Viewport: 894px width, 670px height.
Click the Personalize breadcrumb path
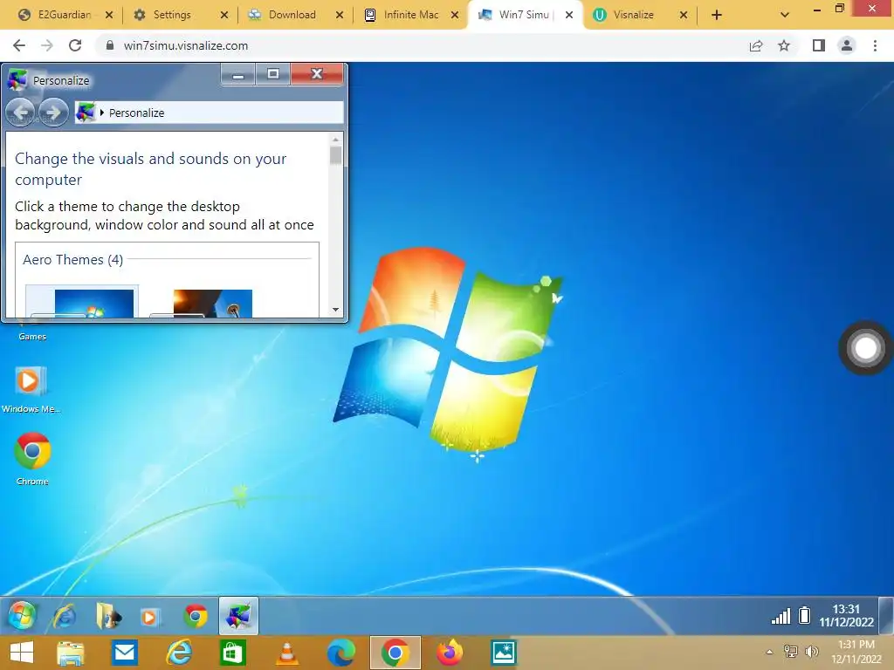136,113
